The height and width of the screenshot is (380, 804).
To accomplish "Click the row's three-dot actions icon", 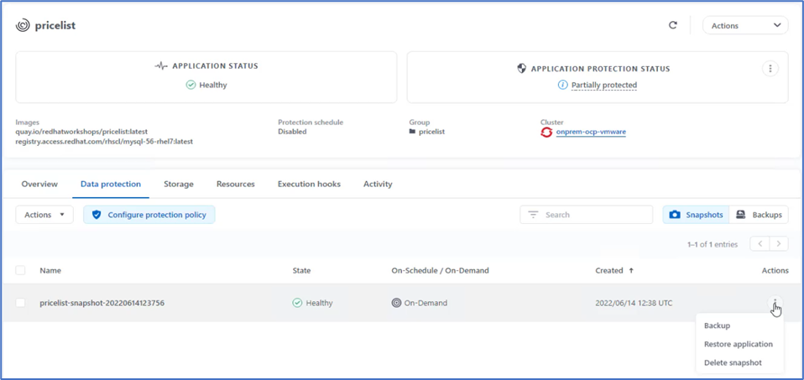I will pos(775,302).
